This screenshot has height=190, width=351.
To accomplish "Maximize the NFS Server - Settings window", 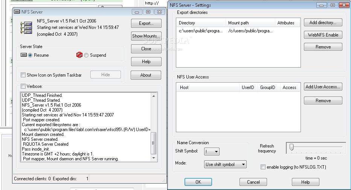I will pos(333,5).
